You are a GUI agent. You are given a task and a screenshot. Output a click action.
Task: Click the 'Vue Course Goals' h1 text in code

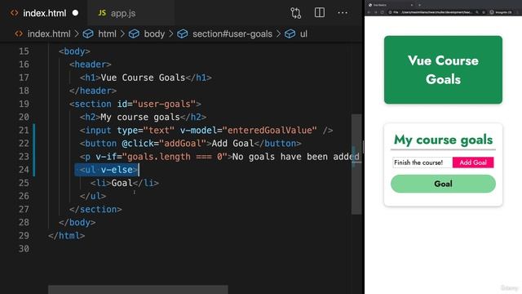click(143, 78)
